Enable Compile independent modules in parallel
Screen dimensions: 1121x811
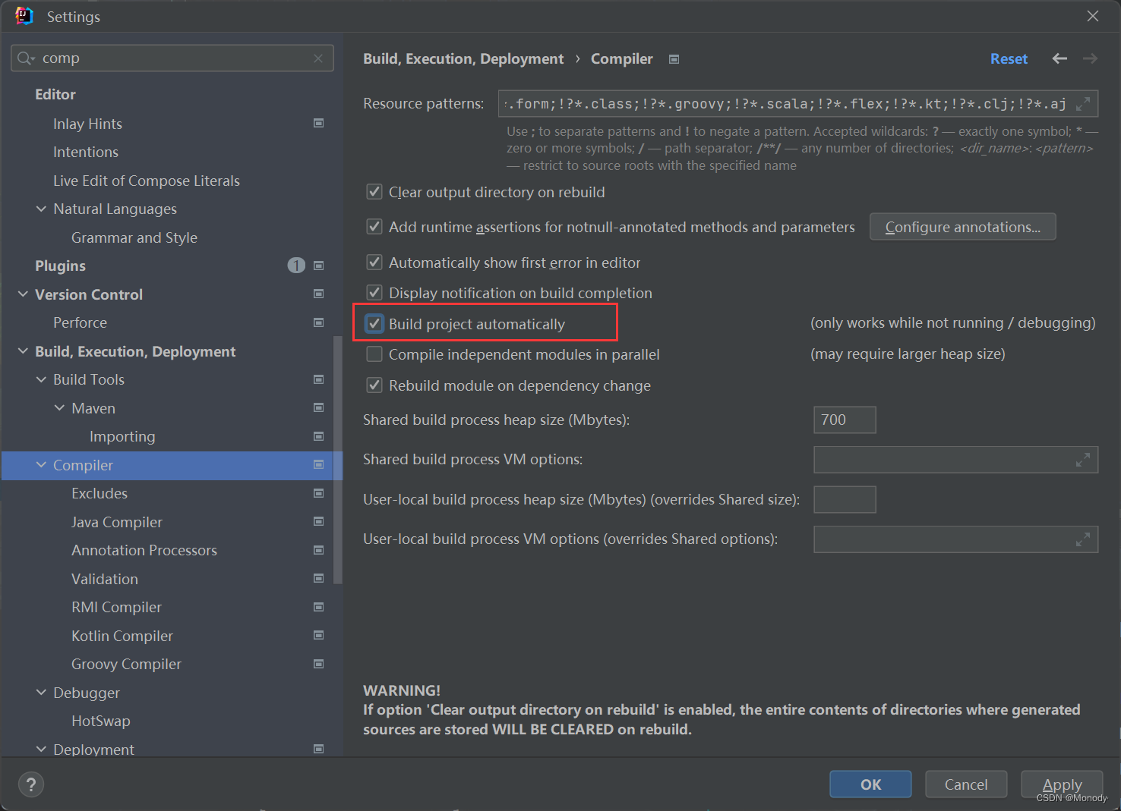pos(374,354)
